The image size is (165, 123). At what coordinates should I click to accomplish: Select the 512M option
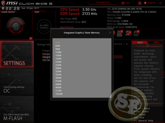(x=58, y=91)
